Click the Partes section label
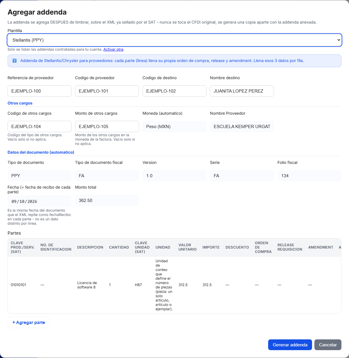This screenshot has height=358, width=349. click(x=14, y=233)
